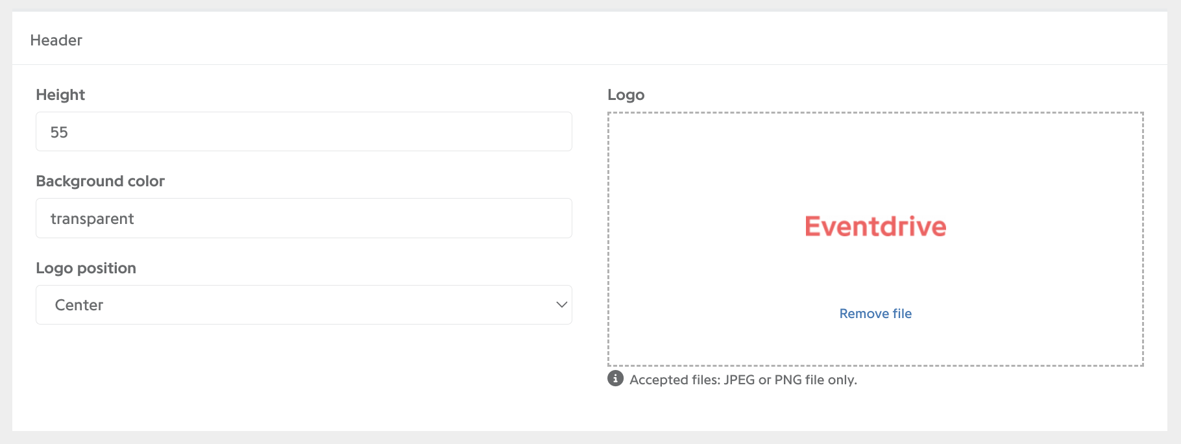Click the Logo label above upload area
1181x444 pixels.
click(x=626, y=95)
